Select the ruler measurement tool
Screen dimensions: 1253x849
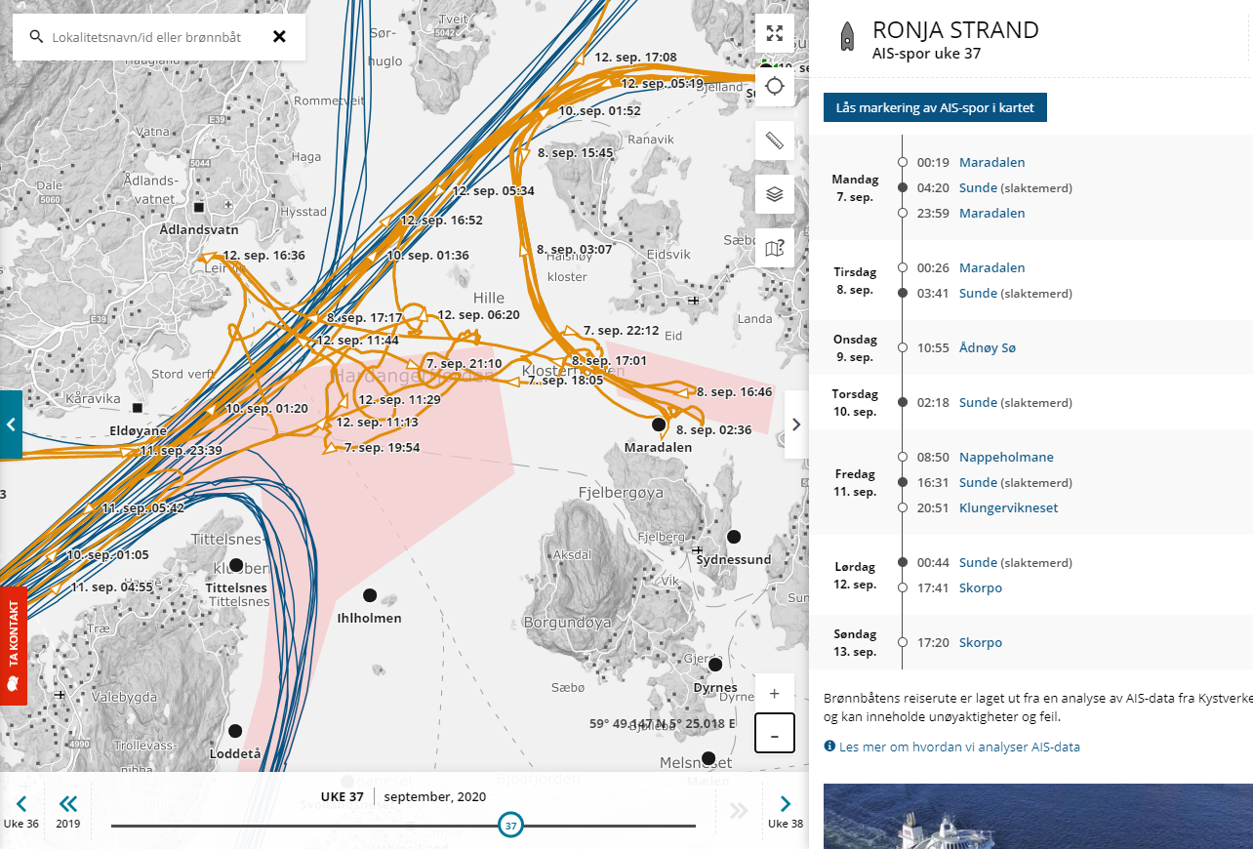(x=775, y=141)
